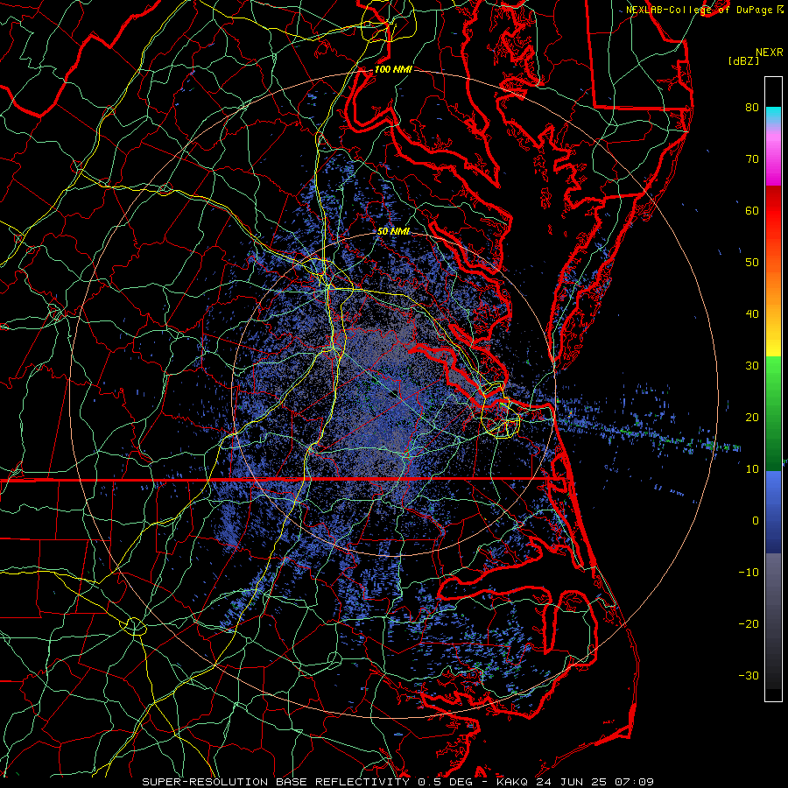Click the 80 dBZ scale value

click(752, 107)
